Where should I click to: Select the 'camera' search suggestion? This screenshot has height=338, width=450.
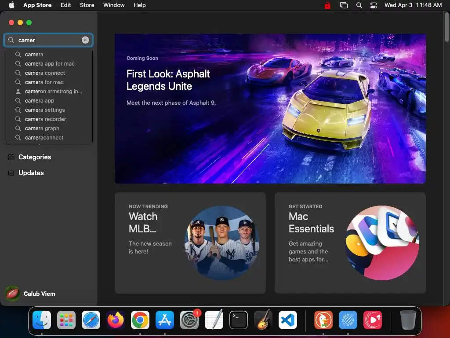[48, 54]
